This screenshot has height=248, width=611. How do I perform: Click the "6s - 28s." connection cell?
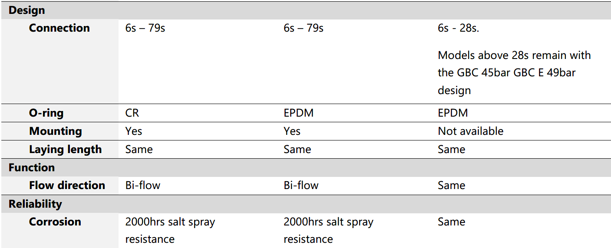(x=464, y=28)
